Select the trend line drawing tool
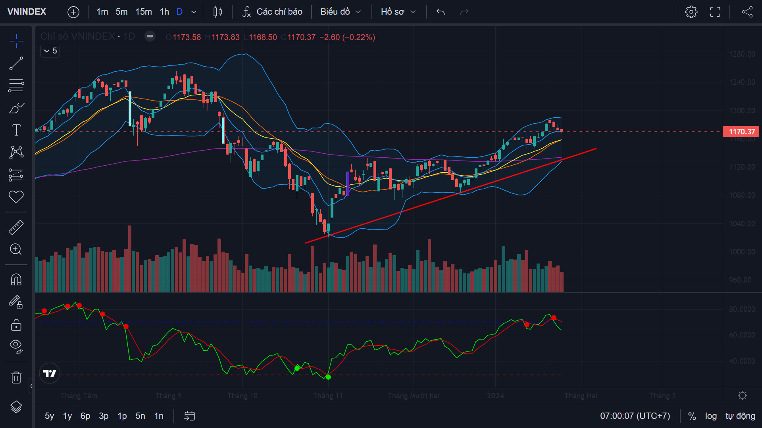This screenshot has width=762, height=428. [16, 63]
